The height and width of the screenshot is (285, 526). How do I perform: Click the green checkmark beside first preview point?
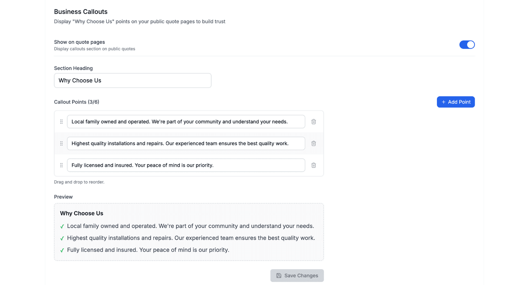(62, 226)
